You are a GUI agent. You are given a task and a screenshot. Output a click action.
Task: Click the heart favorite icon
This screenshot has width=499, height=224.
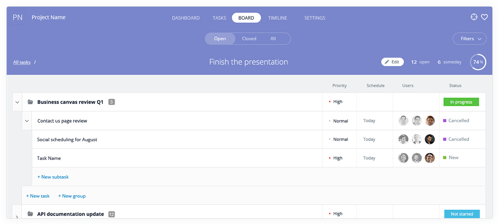[x=484, y=17]
